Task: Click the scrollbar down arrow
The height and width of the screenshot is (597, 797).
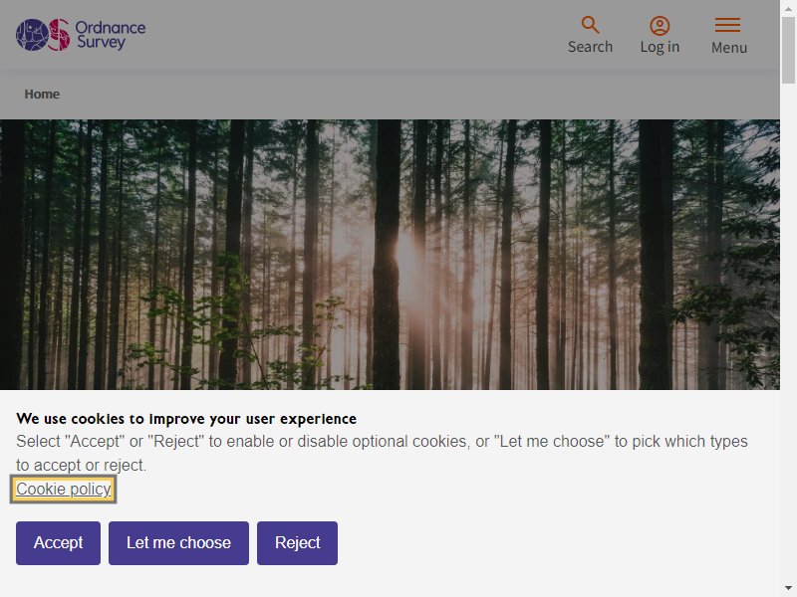Action: [788, 589]
